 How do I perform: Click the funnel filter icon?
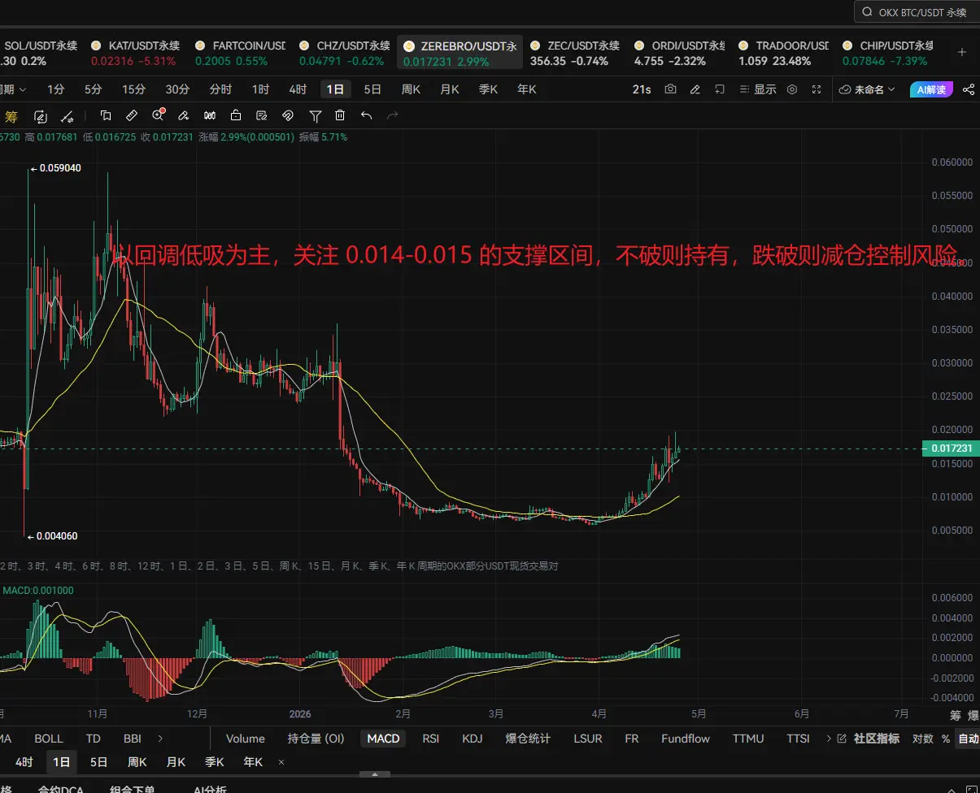315,115
